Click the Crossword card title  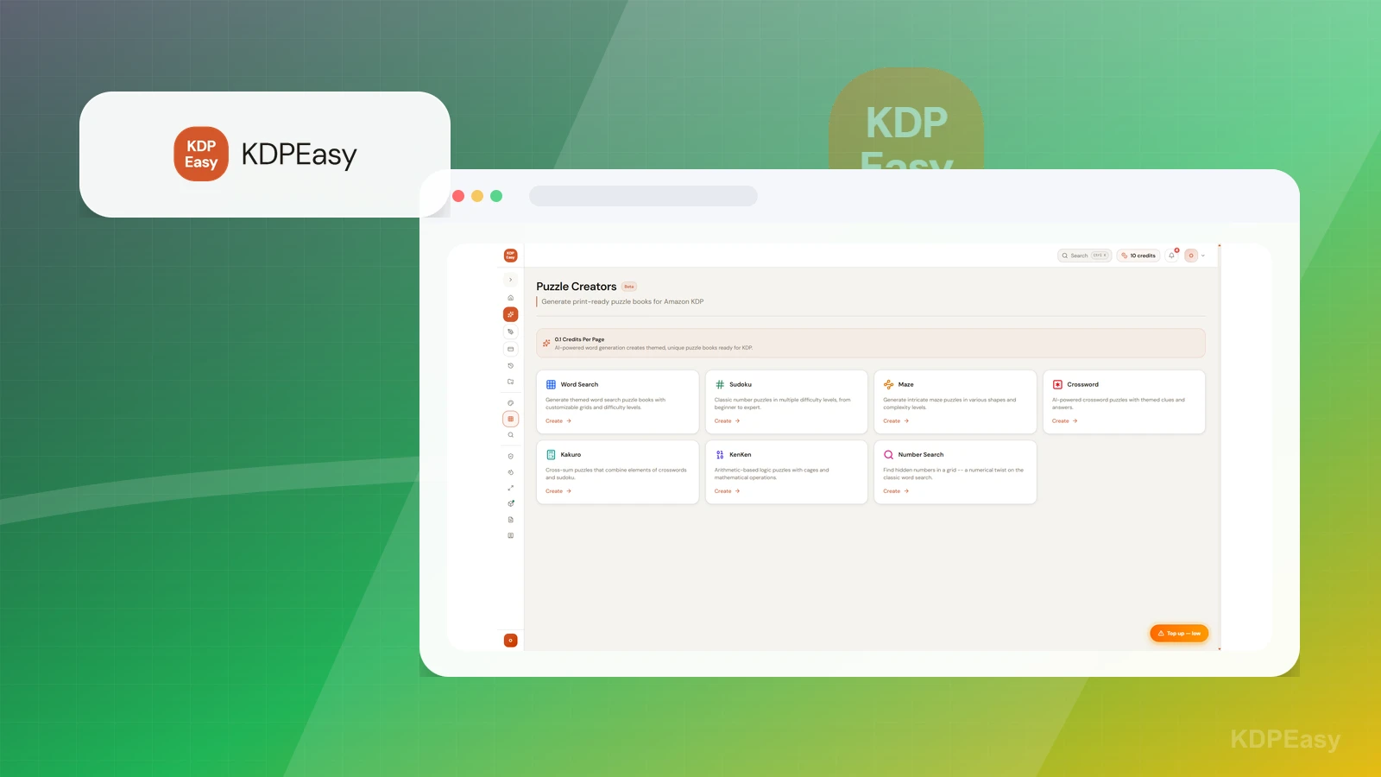point(1082,384)
